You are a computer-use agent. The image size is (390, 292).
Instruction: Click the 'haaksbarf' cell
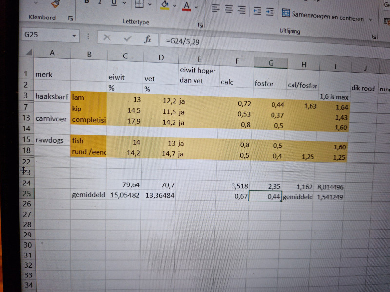point(52,96)
